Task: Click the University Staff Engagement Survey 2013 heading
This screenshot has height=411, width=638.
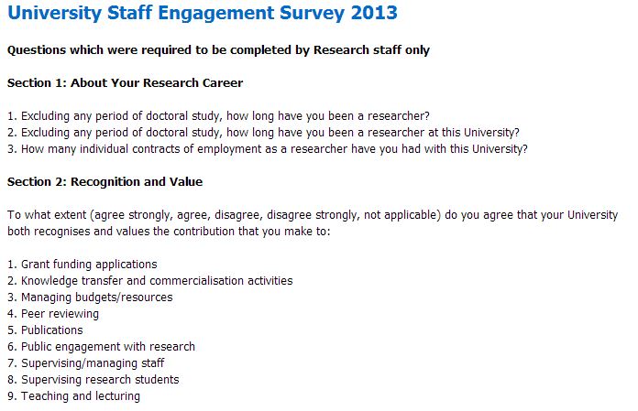Action: pyautogui.click(x=202, y=14)
